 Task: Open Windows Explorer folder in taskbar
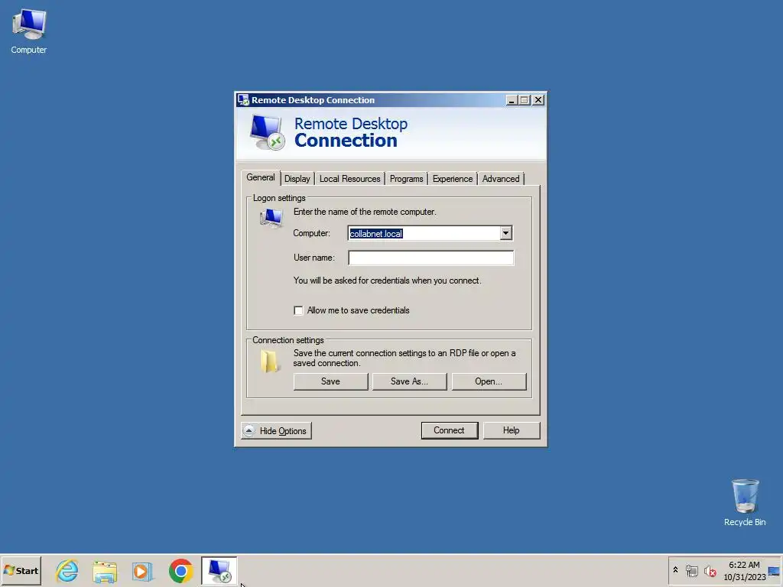pos(105,570)
